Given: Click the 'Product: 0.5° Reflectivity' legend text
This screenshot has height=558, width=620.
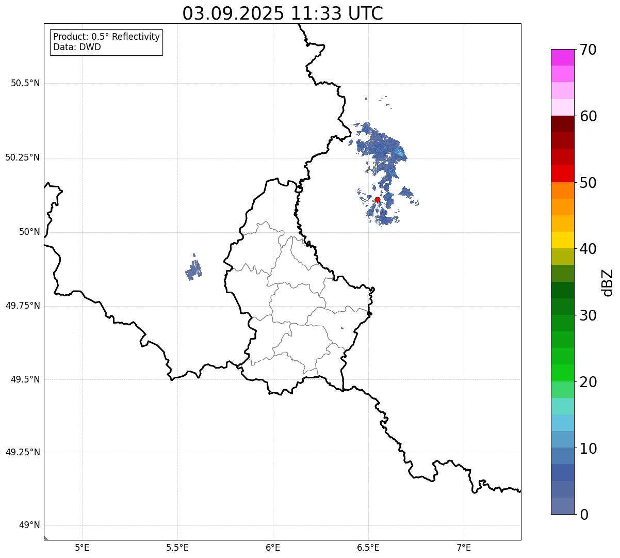Looking at the screenshot, I should (x=106, y=37).
